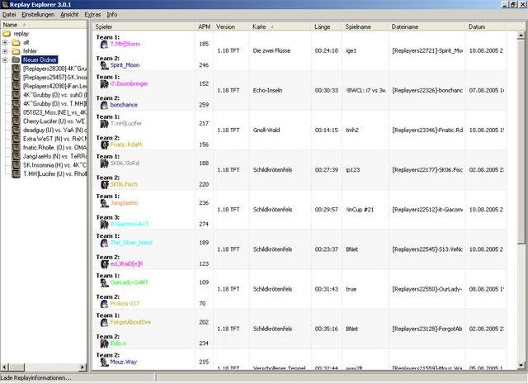Viewport: 528px width, 384px height.
Task: Click race icon next to Mouz.Way
Action: pos(105,363)
